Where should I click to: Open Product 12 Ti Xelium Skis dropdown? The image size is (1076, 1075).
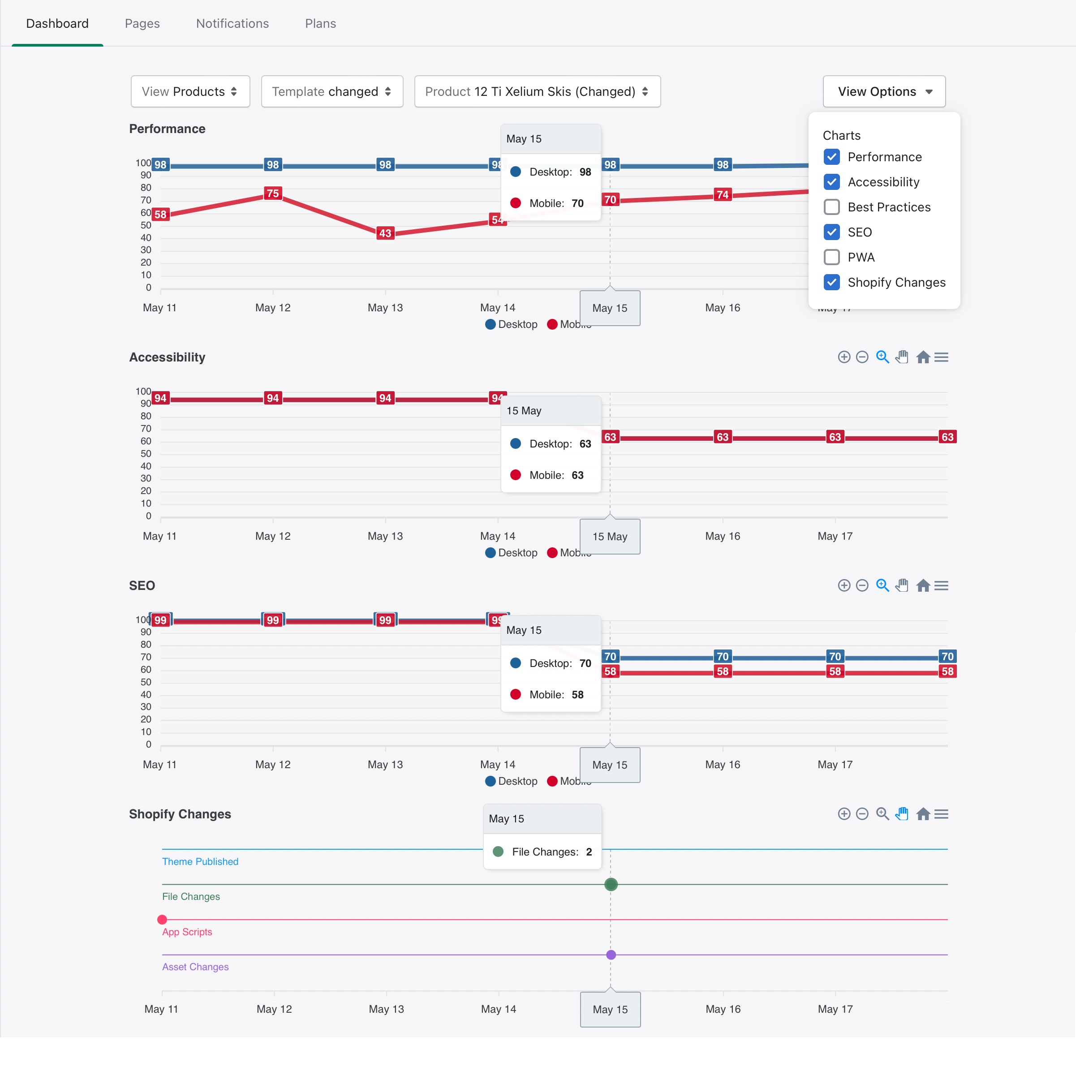pyautogui.click(x=537, y=91)
